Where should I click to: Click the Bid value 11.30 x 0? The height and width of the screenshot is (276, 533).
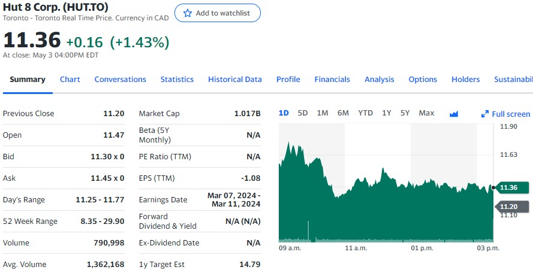coord(107,156)
